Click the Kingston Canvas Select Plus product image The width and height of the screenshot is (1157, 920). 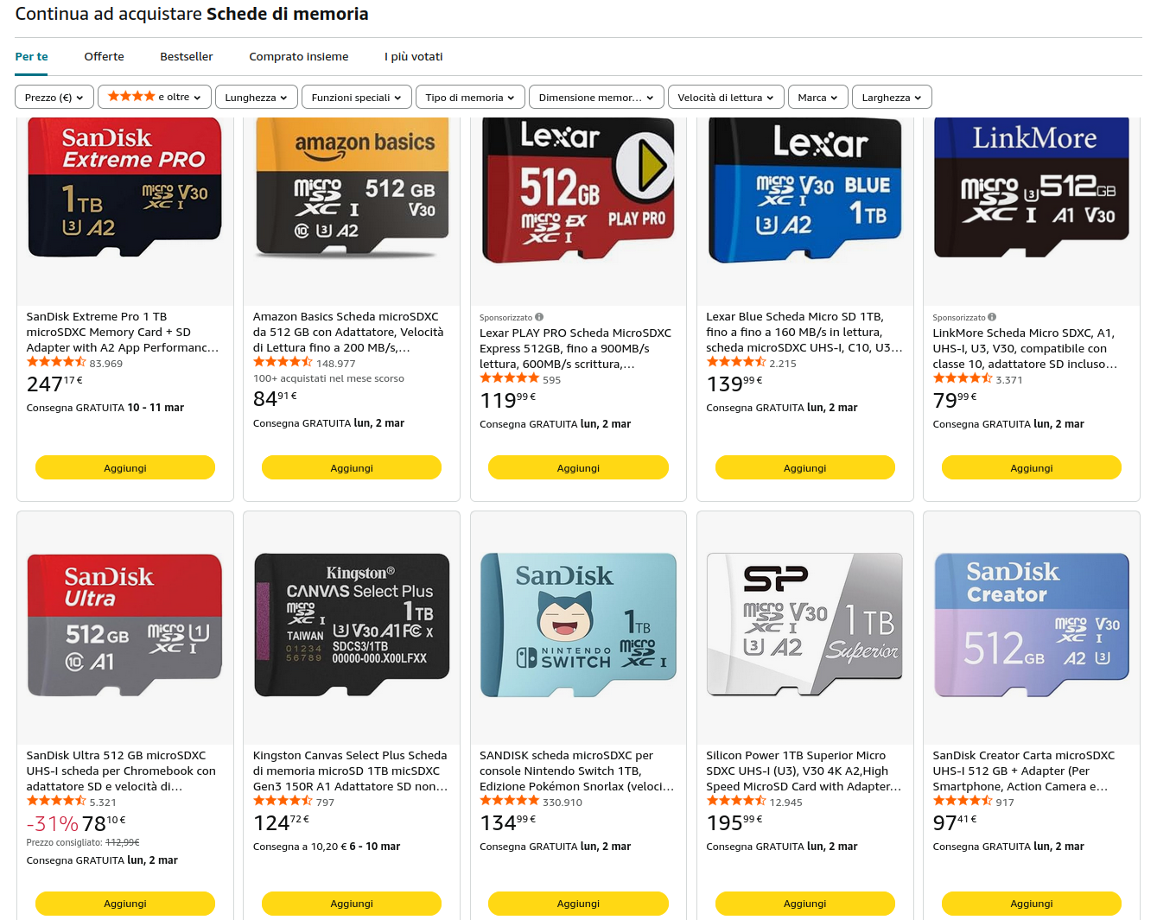pos(352,625)
